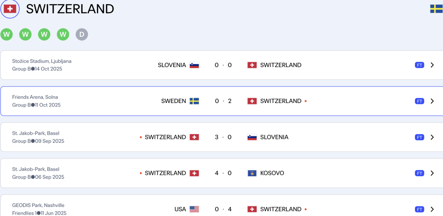Expand the Sweden 0-2 Switzerland match chevron
Viewport: 443px width, 216px height.
coord(432,101)
